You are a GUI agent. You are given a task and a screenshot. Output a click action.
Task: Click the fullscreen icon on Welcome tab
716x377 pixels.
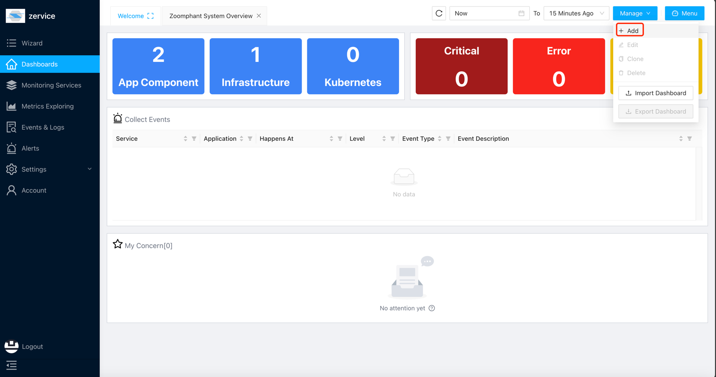[151, 16]
